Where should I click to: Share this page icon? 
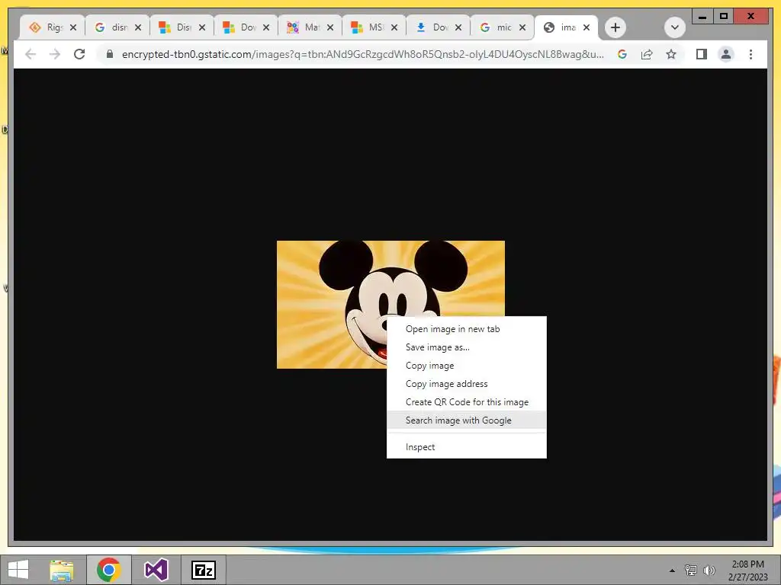point(647,54)
